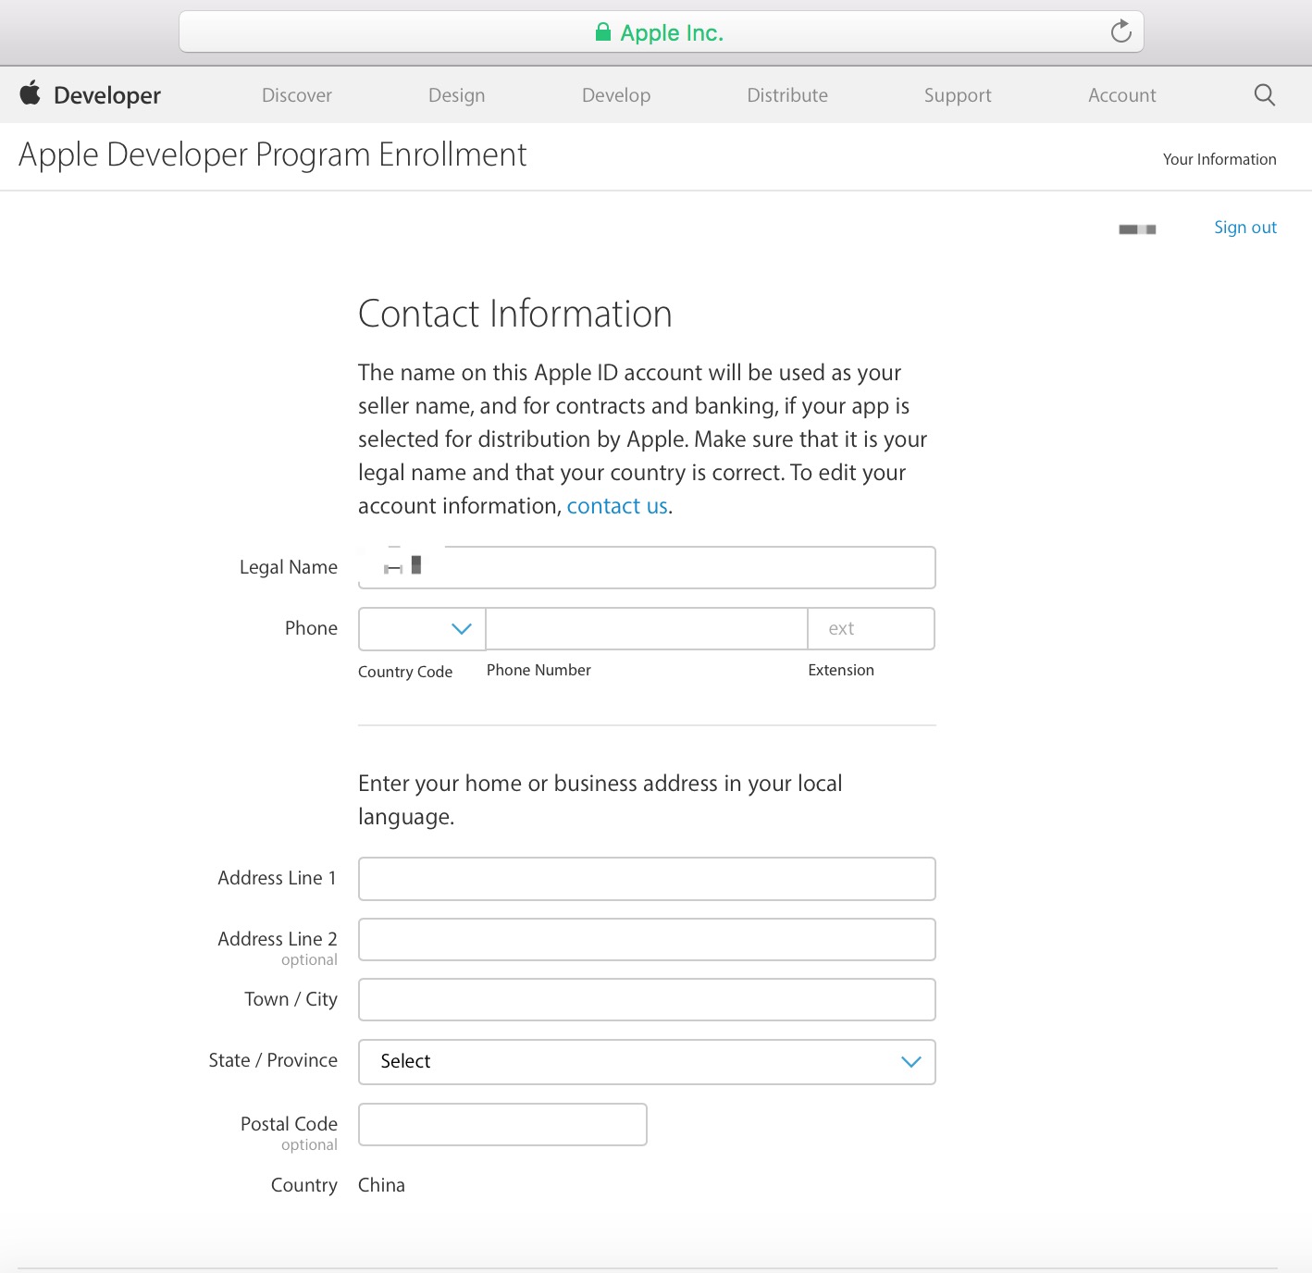Open the Design menu
The image size is (1312, 1273).
pyautogui.click(x=457, y=95)
